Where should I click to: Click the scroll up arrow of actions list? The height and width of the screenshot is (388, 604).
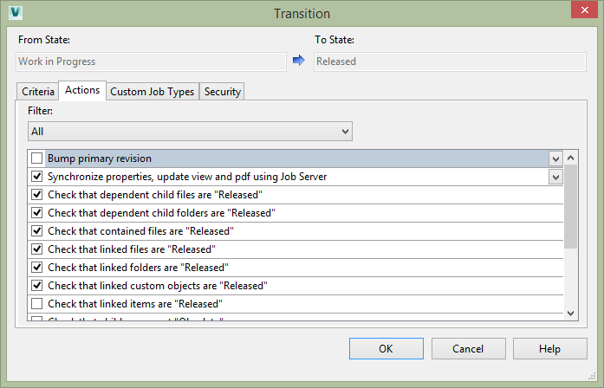tap(571, 158)
